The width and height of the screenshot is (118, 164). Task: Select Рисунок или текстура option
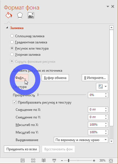click(12, 48)
